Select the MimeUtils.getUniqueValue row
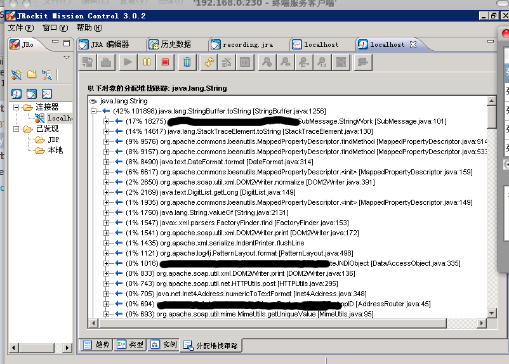Screen dimensions: 509x364 point(249,314)
